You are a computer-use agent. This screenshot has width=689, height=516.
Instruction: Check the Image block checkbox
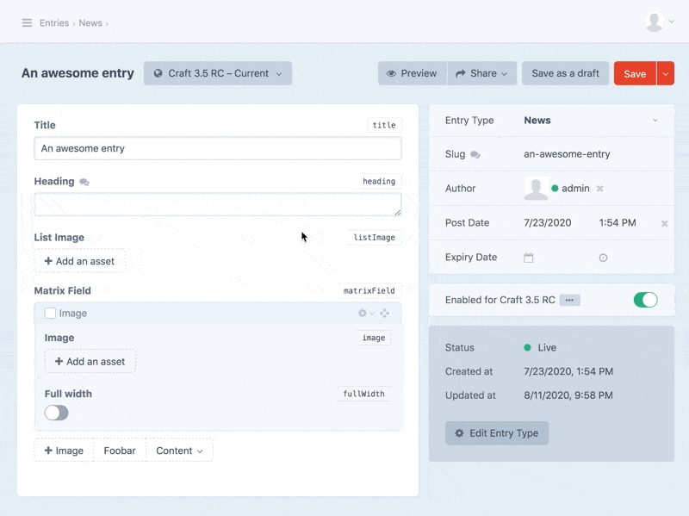[x=50, y=314]
